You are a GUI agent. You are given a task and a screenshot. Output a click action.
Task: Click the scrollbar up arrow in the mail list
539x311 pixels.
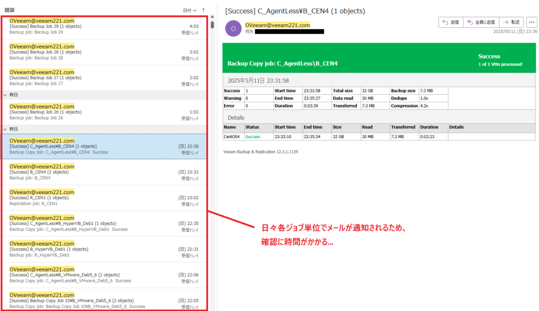pos(212,17)
